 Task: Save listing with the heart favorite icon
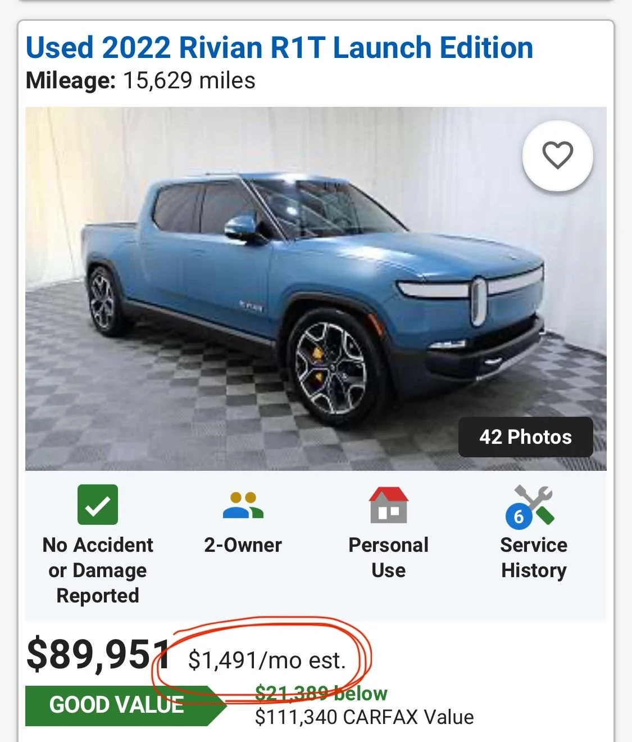tap(557, 155)
